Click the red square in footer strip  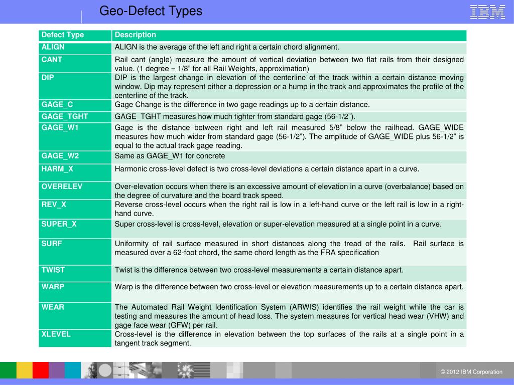point(40,370)
